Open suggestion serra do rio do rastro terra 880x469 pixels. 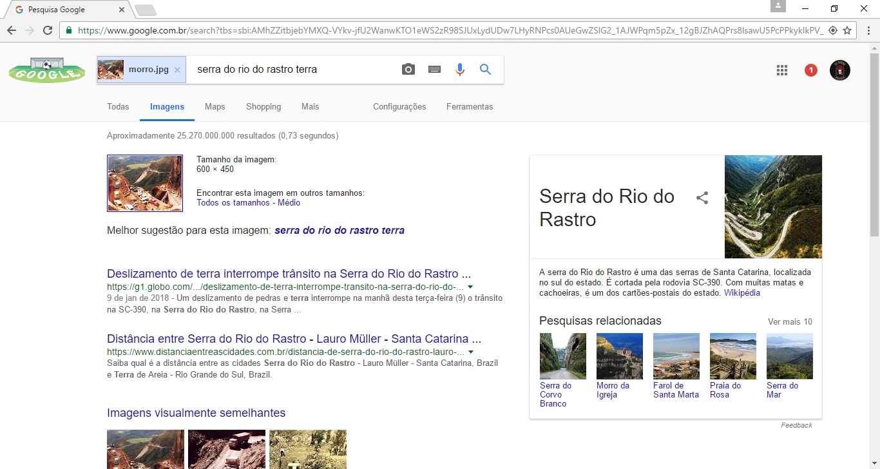(x=340, y=231)
